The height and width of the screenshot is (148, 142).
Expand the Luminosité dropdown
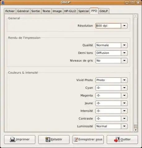124,126
